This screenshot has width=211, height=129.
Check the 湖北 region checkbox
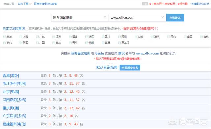coord(4,43)
